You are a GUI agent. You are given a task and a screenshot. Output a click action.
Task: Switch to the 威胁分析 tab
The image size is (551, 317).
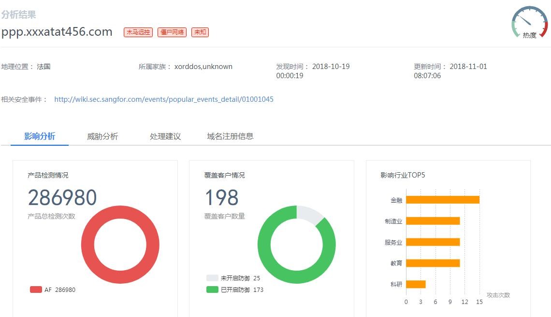tap(102, 136)
